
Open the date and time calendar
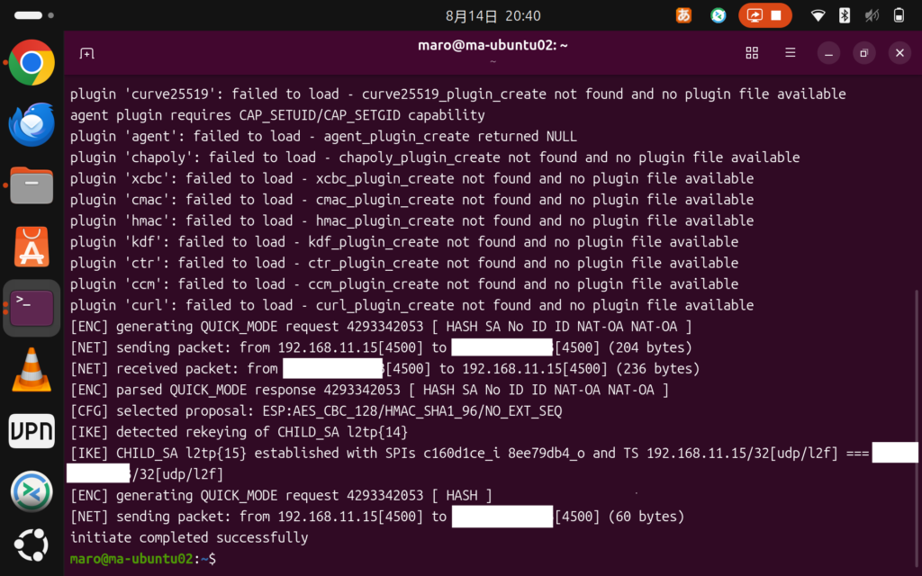click(493, 16)
